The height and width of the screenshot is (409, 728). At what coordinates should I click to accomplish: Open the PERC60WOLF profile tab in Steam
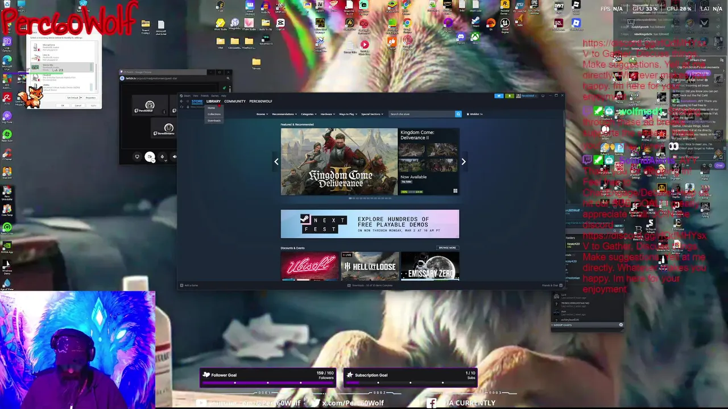(260, 101)
